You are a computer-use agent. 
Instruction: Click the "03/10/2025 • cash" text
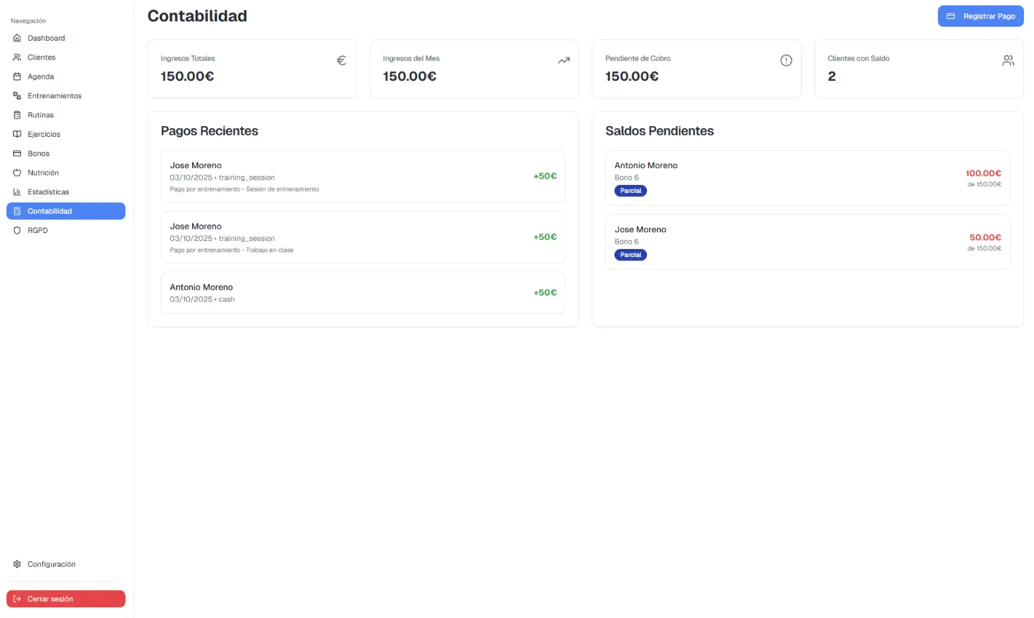[x=202, y=299]
